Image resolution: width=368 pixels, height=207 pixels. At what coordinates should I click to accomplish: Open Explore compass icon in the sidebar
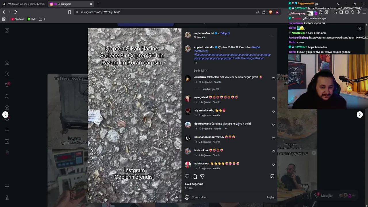click(7, 108)
